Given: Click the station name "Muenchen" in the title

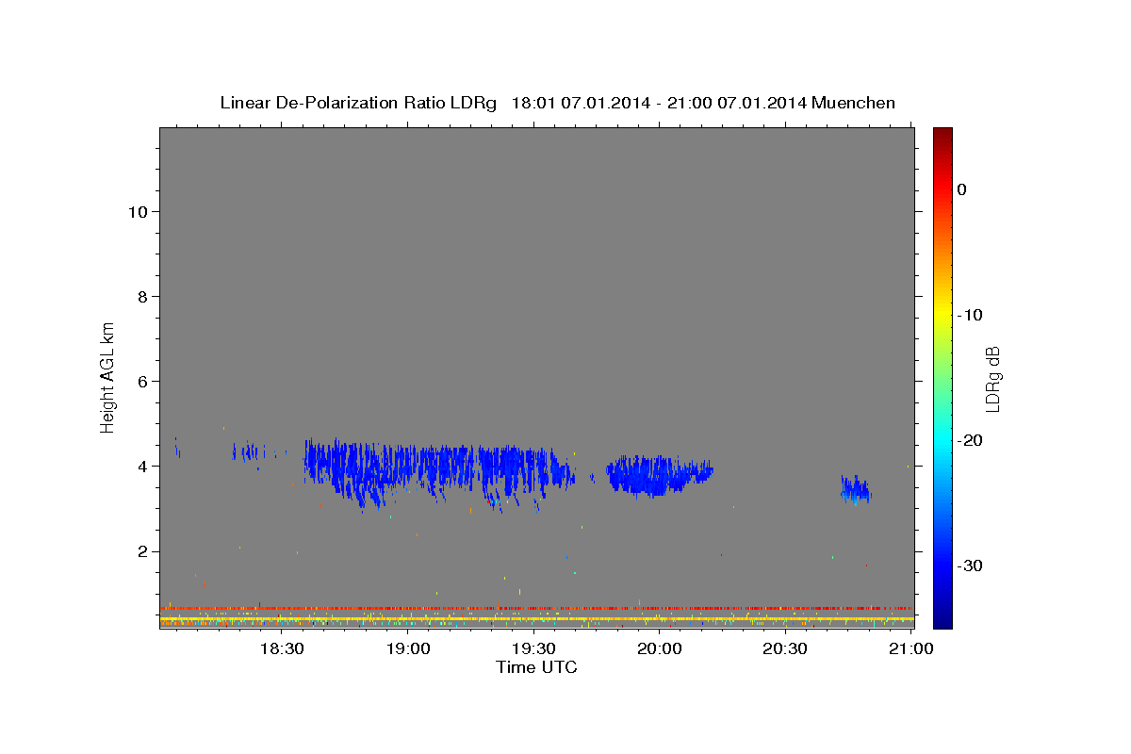Looking at the screenshot, I should [x=854, y=103].
